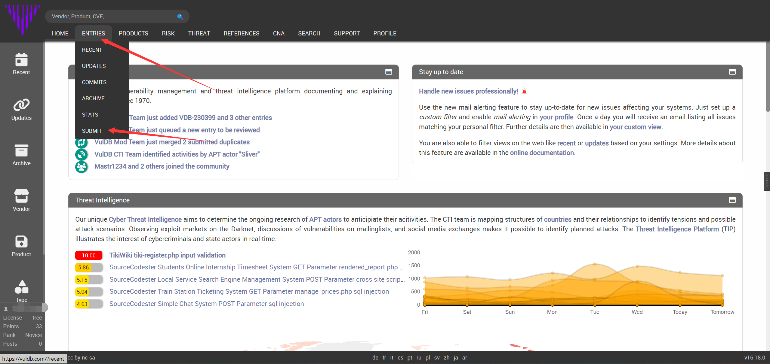The image size is (770, 364).
Task: Open Vendor store icon in sidebar
Action: click(x=21, y=196)
